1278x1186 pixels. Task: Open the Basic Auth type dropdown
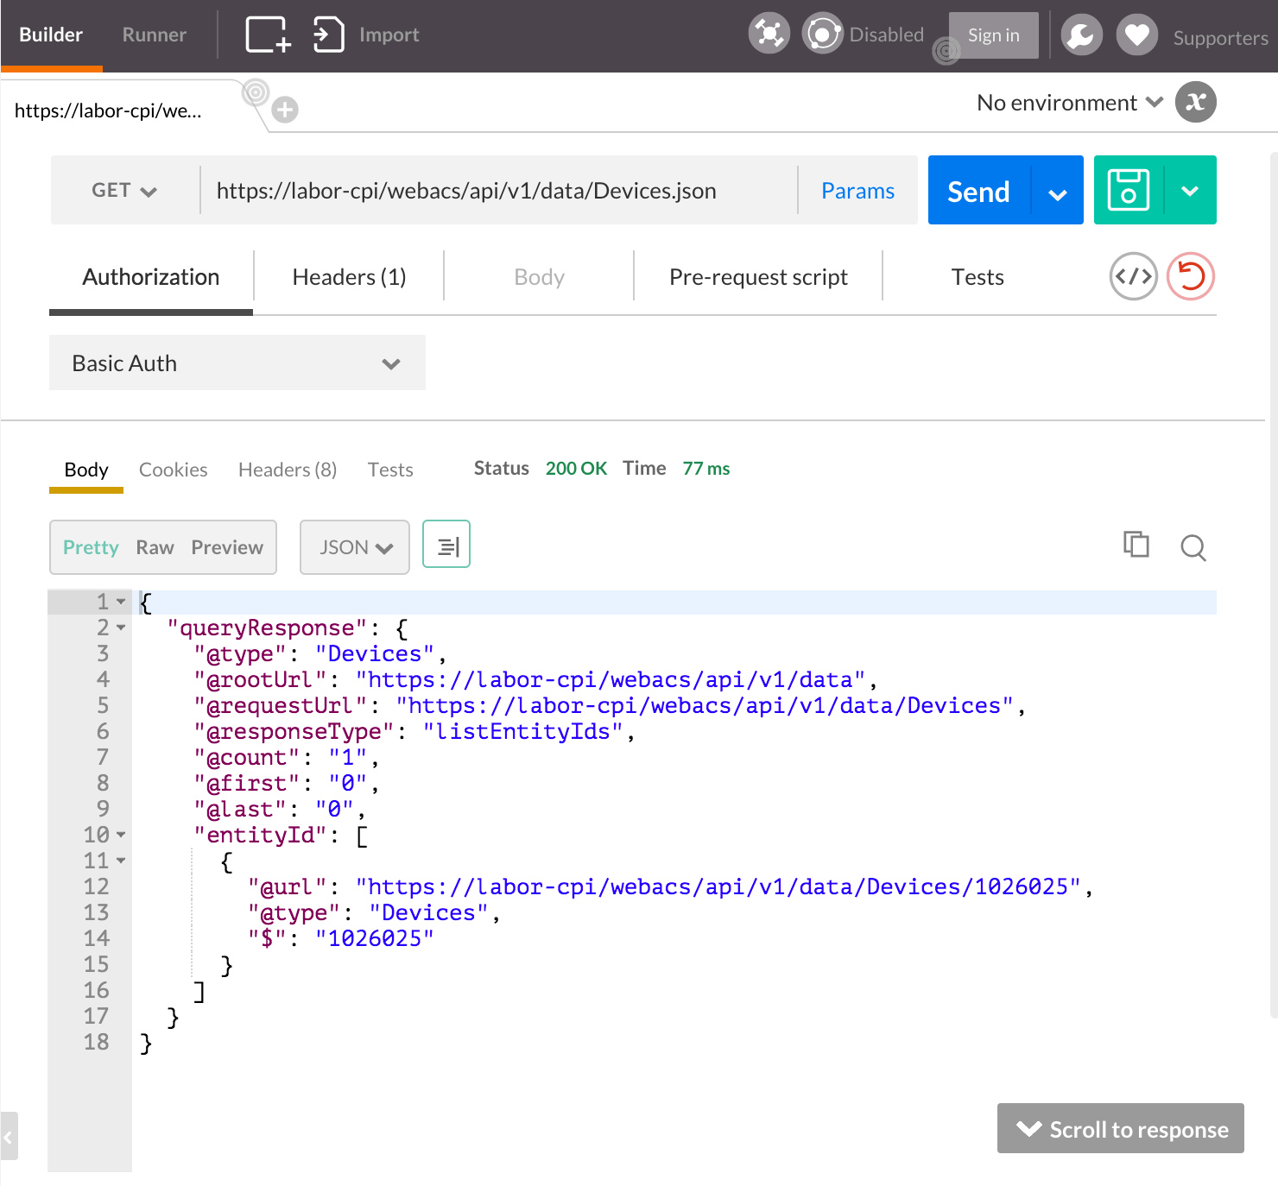tap(237, 363)
